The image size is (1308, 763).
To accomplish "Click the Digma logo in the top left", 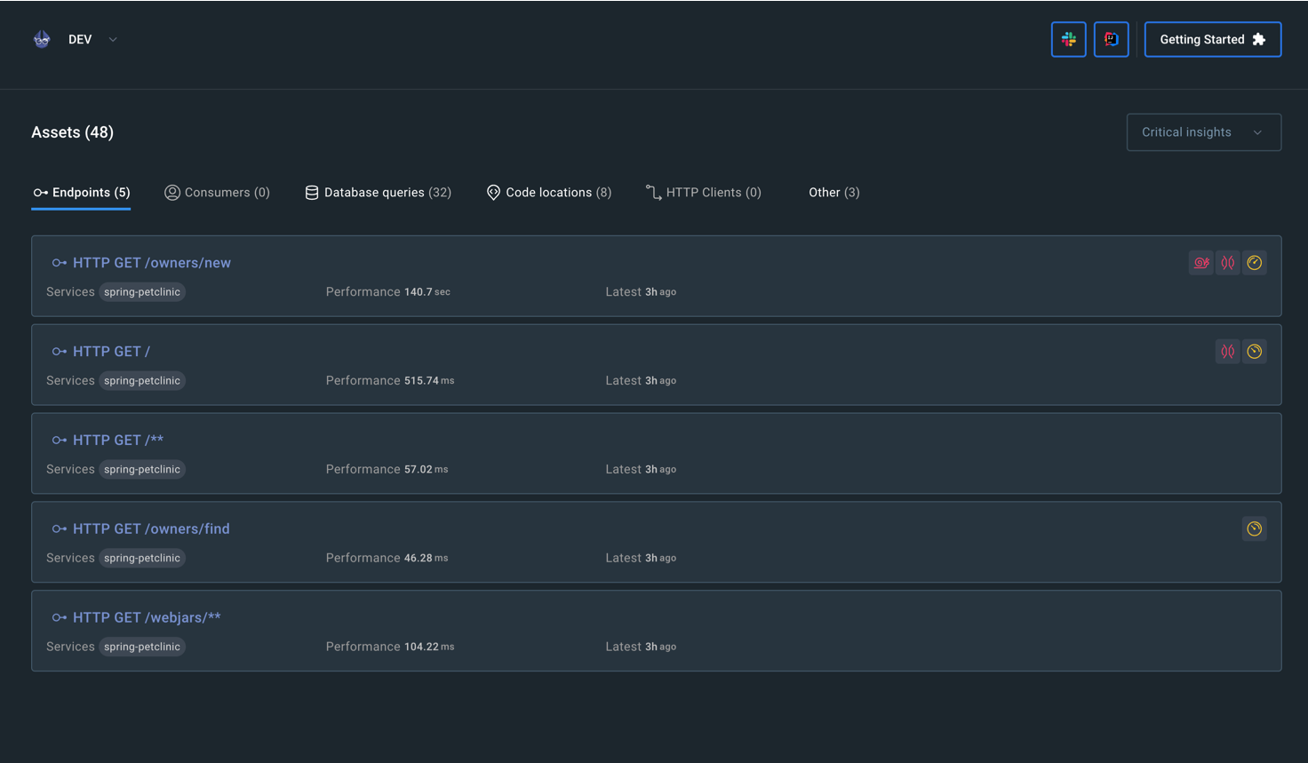I will coord(42,38).
